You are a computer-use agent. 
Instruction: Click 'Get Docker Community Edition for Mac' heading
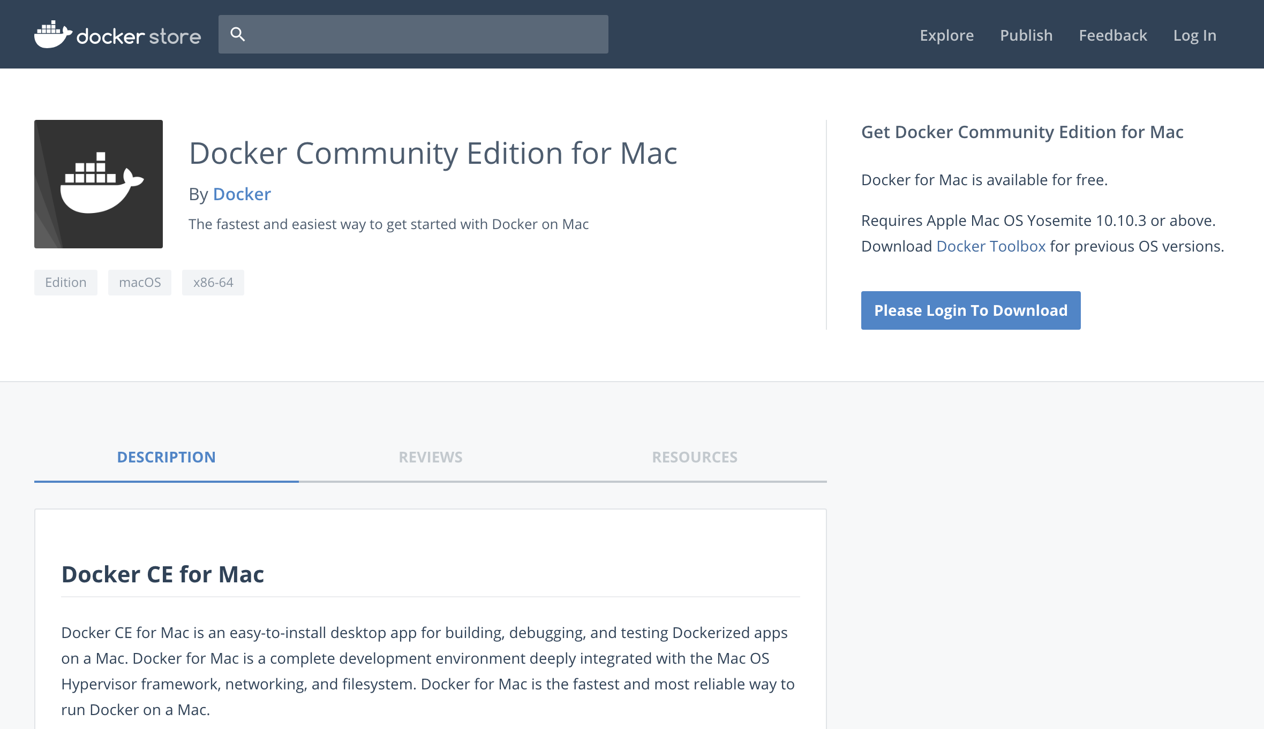point(1022,132)
